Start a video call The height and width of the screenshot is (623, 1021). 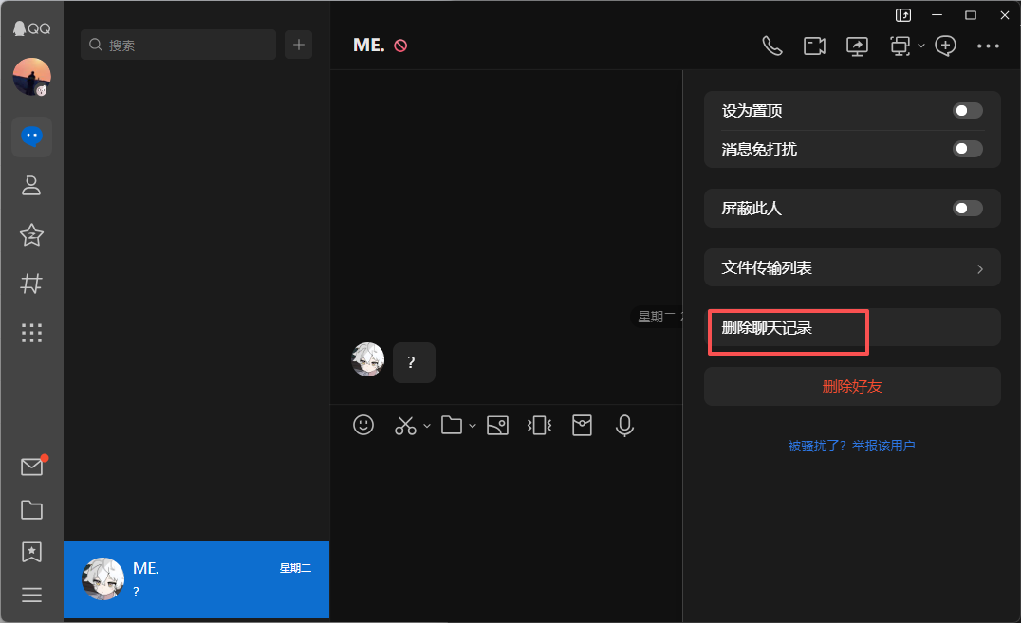(x=814, y=45)
